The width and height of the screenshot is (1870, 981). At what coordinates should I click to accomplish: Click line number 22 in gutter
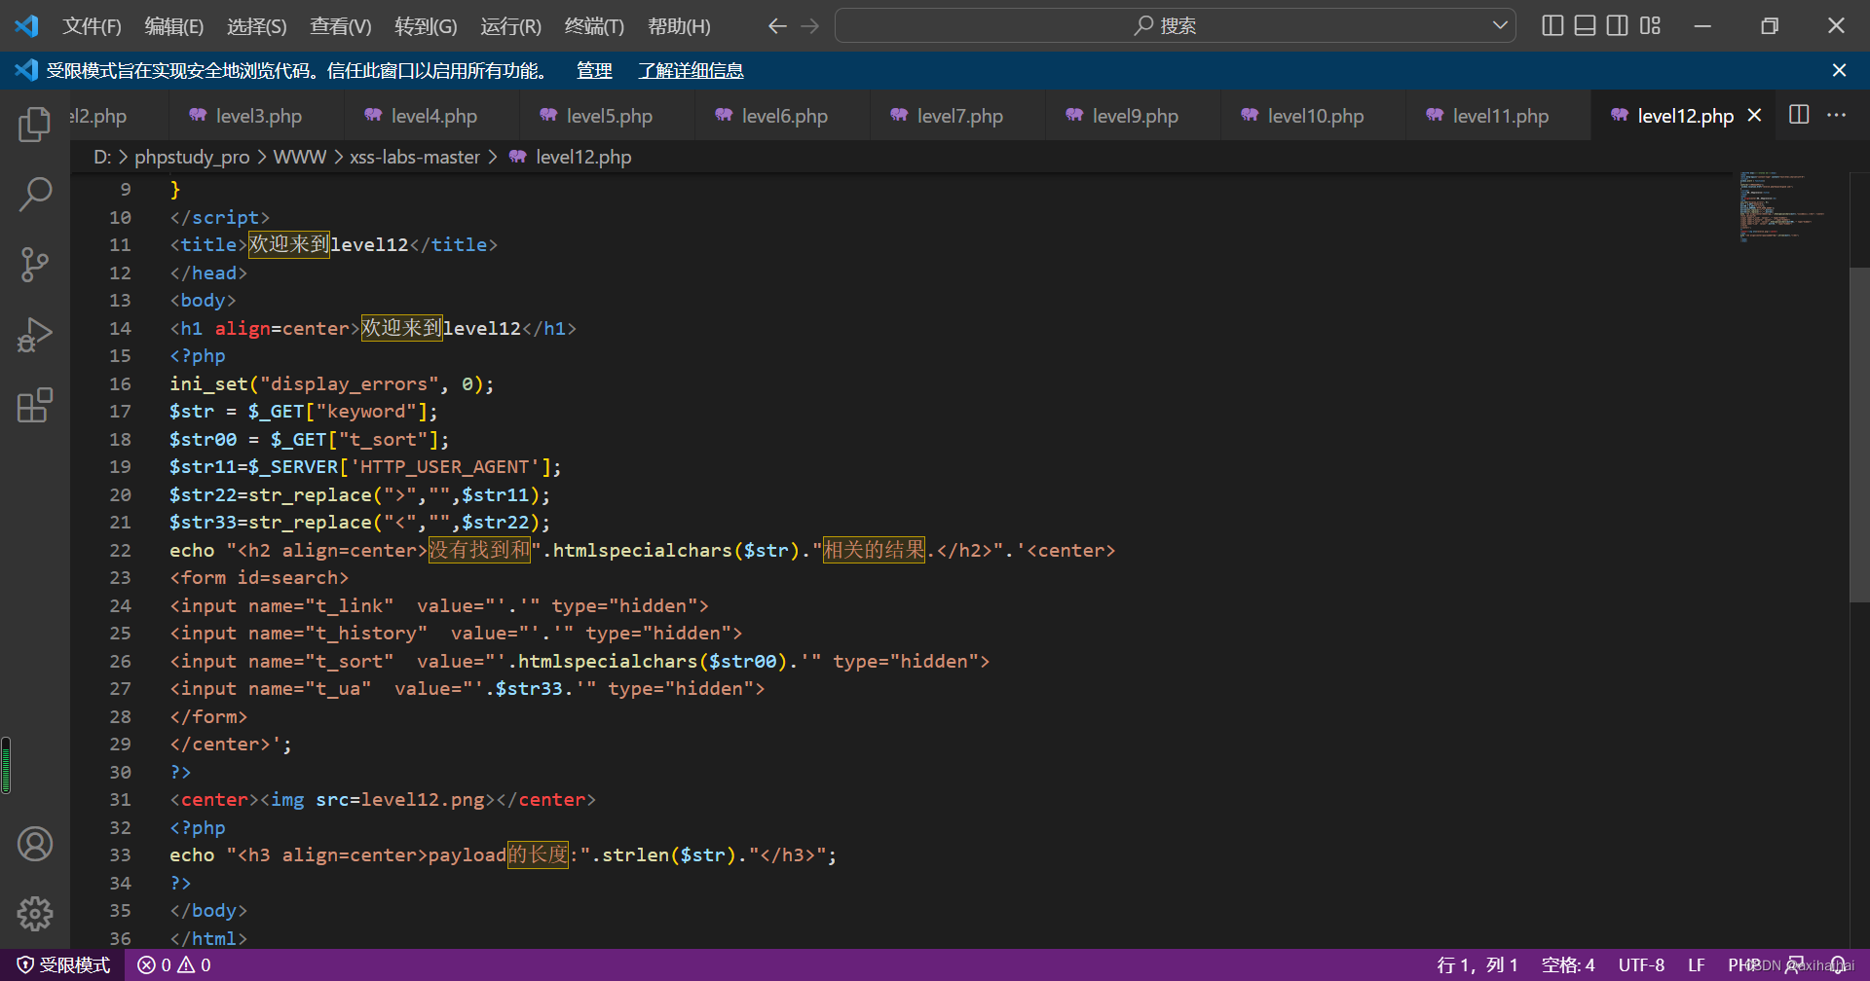(120, 551)
